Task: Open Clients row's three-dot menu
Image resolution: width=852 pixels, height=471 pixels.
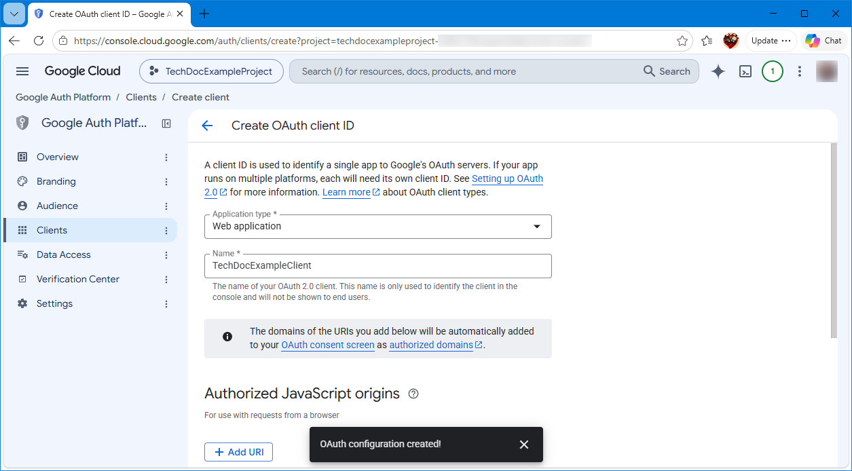Action: pos(166,231)
